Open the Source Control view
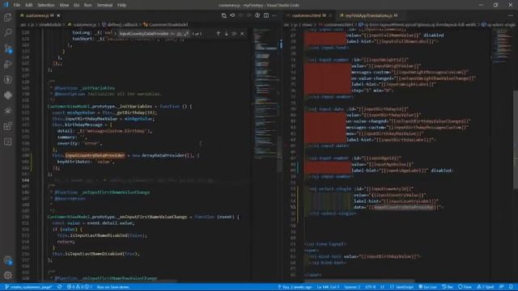Screen dimensions: 518x291 [x=8, y=48]
